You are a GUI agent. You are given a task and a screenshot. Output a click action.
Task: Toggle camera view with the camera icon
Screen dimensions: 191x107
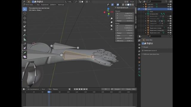click(x=111, y=26)
